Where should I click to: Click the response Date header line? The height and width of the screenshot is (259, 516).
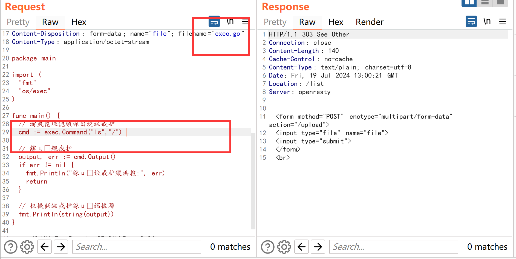[x=333, y=76]
